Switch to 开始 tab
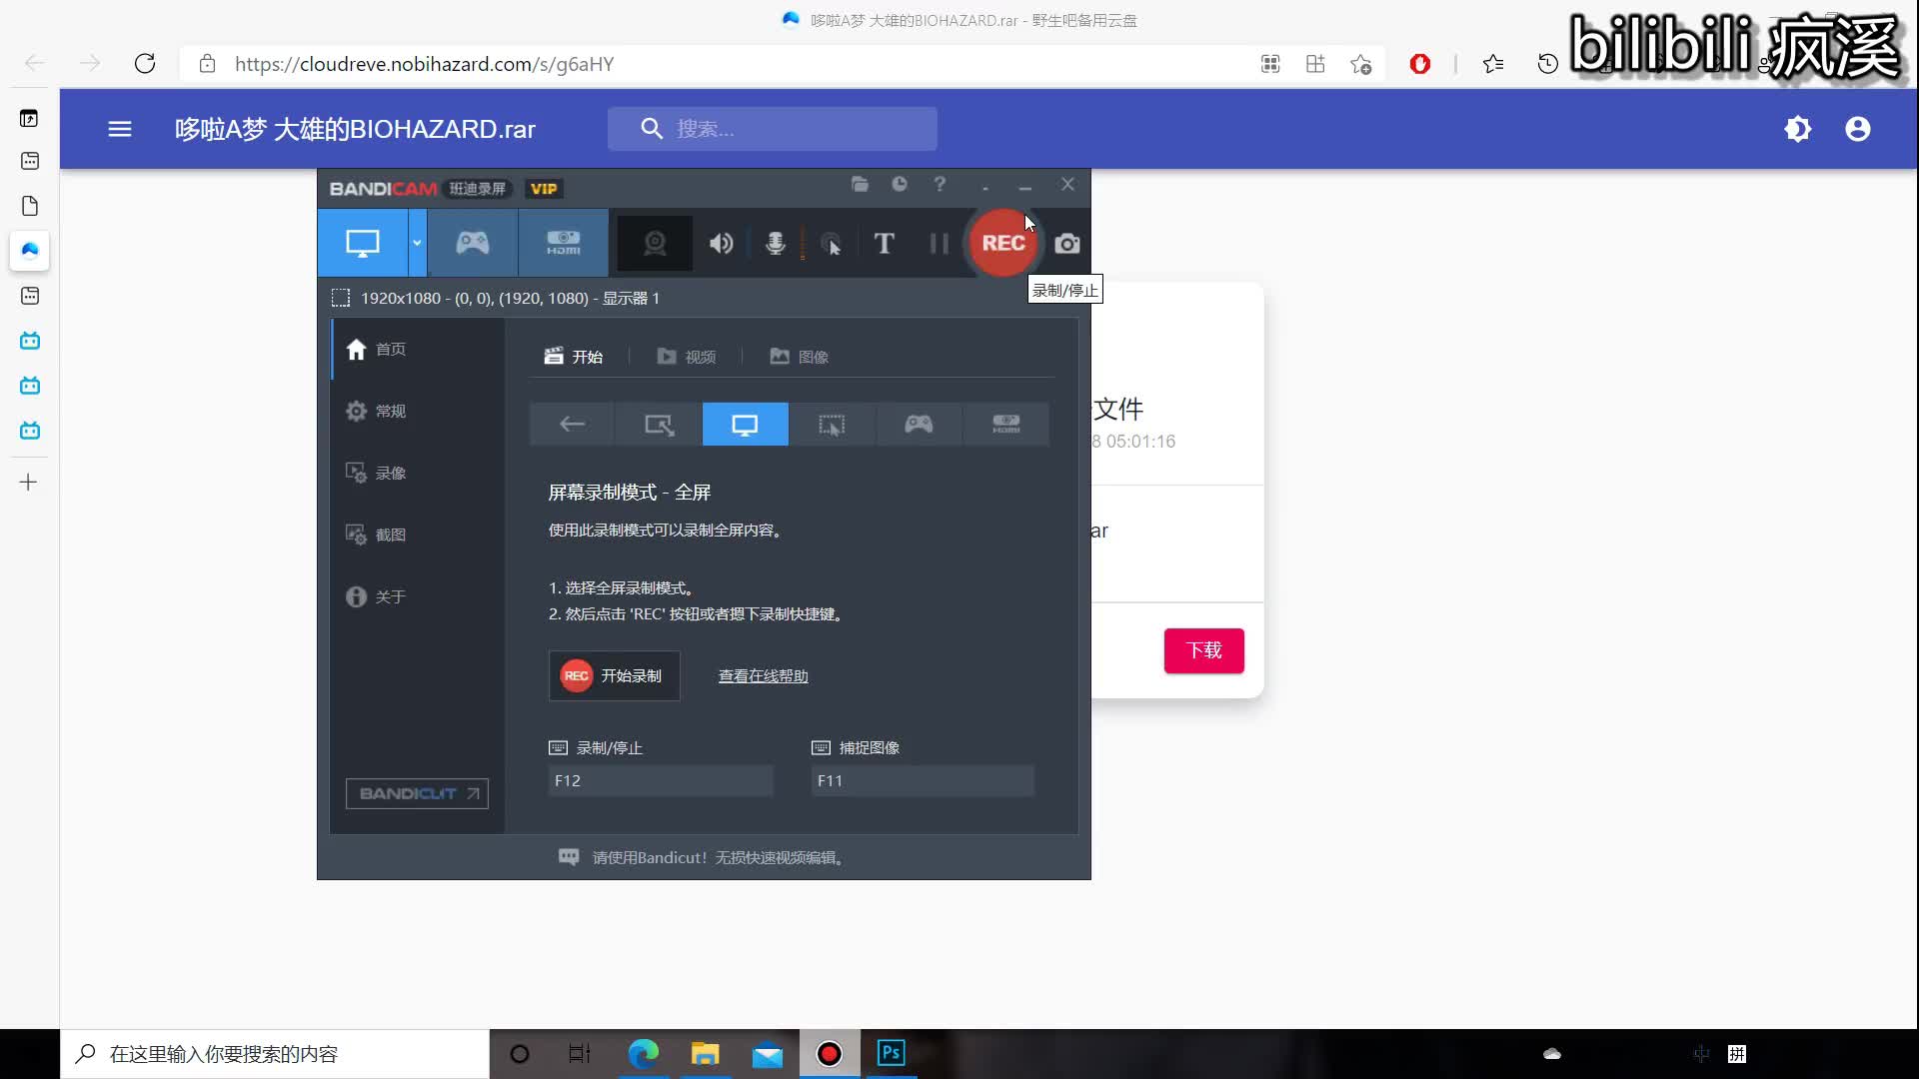 click(x=574, y=357)
